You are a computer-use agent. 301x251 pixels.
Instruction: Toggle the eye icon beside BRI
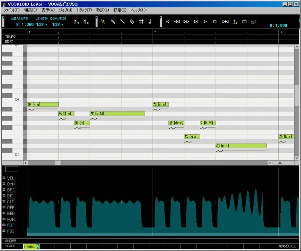pyautogui.click(x=4, y=196)
